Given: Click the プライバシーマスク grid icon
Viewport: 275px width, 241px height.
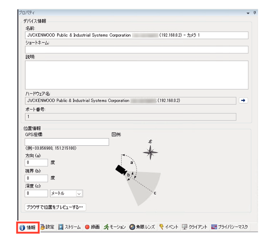Looking at the screenshot, I should (214, 227).
